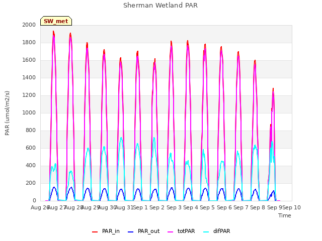Click the 1800 y-axis tick label
This screenshot has width=322, height=241.
coord(29,42)
